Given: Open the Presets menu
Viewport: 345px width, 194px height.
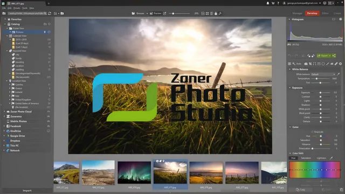Looking at the screenshot, I should [x=17, y=8].
